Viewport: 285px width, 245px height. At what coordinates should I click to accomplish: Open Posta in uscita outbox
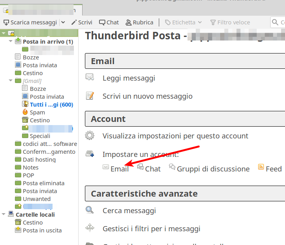(x=42, y=230)
